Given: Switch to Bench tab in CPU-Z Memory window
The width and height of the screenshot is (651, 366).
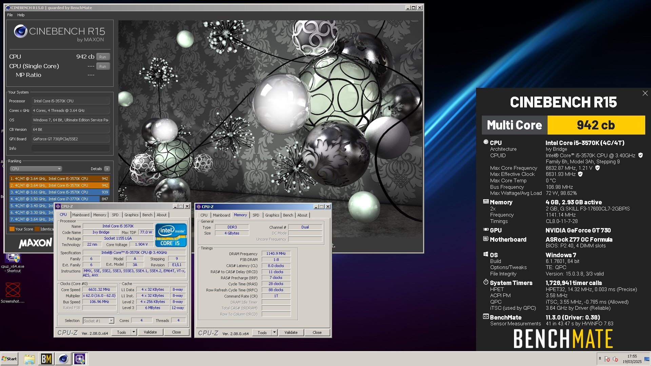Looking at the screenshot, I should (288, 215).
